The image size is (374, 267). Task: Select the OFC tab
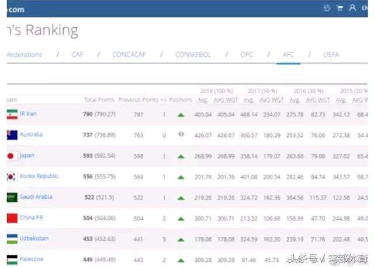click(247, 55)
